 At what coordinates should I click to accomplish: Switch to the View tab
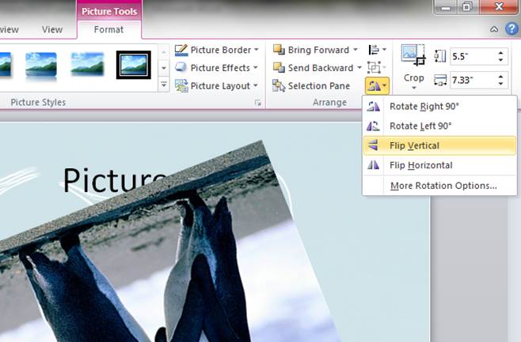(x=52, y=30)
